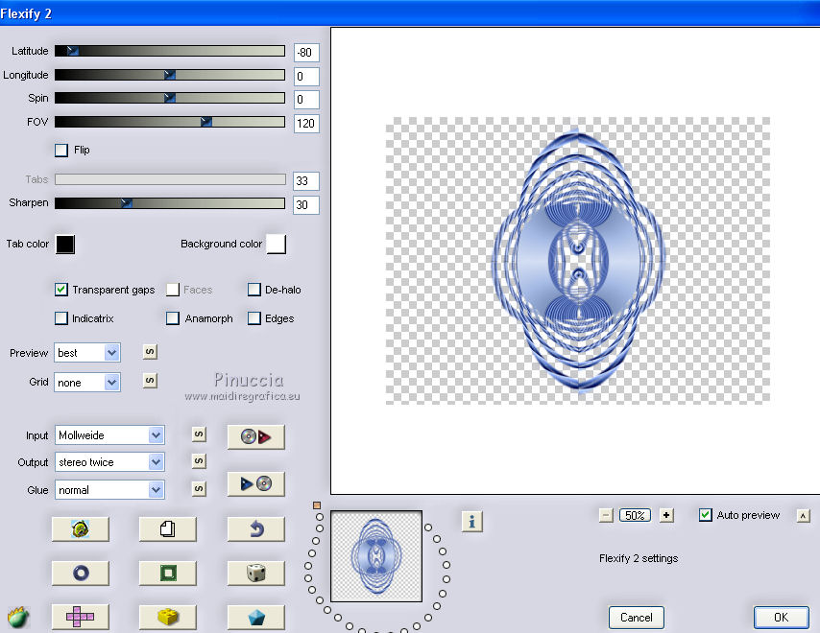This screenshot has height=633, width=820.
Task: Click the green square frame button
Action: (x=167, y=573)
